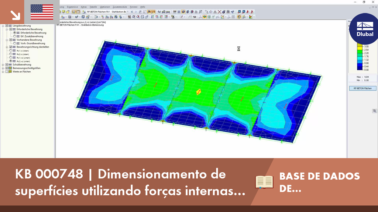Select Erf. Zusatzbewehrung radio option

click(x=15, y=36)
